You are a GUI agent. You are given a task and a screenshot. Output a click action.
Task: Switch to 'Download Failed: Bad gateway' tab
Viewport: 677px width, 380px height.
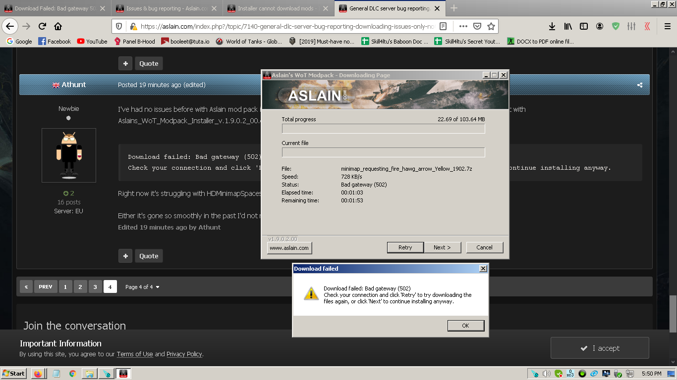[55, 8]
